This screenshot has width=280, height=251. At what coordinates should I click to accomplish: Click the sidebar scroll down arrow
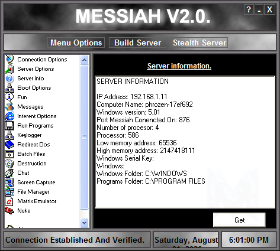[85, 223]
